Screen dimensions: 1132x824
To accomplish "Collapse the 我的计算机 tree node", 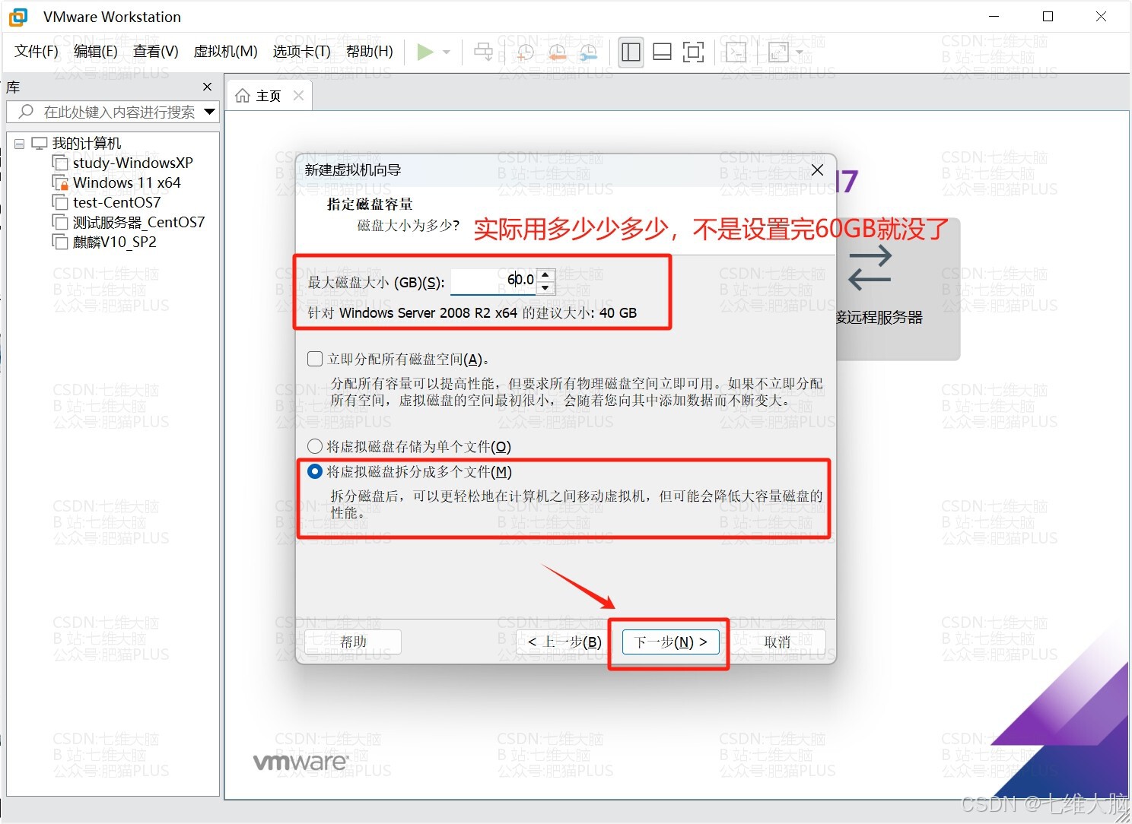I will coord(20,144).
